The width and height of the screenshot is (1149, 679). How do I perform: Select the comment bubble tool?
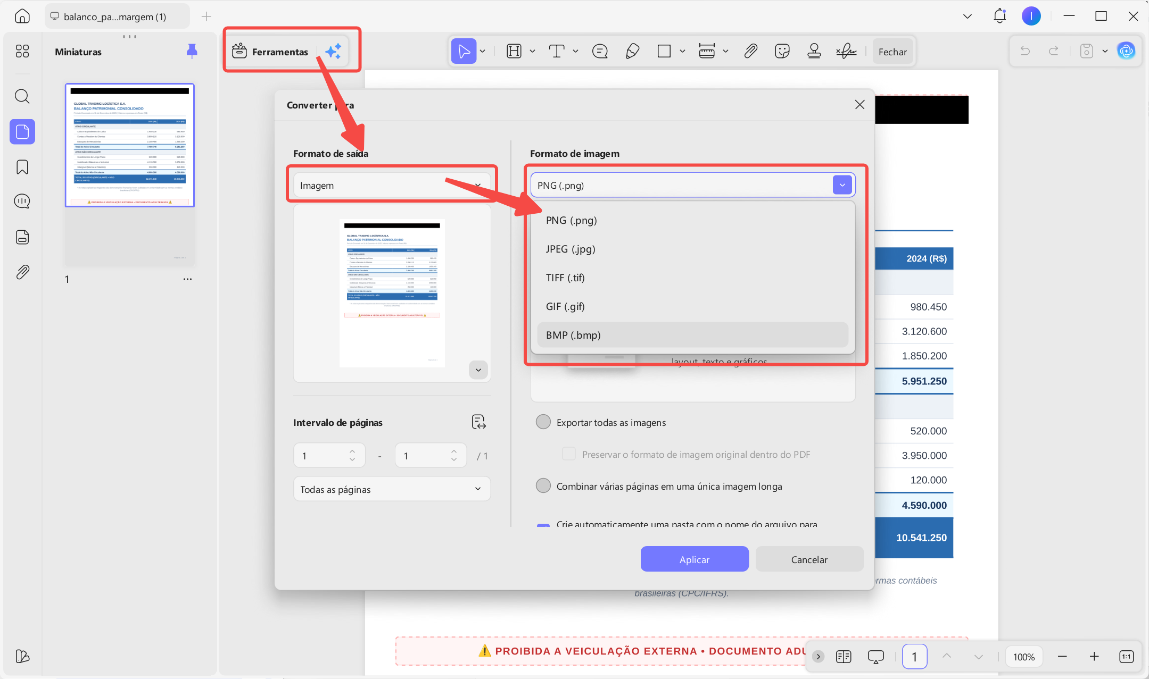coord(600,52)
